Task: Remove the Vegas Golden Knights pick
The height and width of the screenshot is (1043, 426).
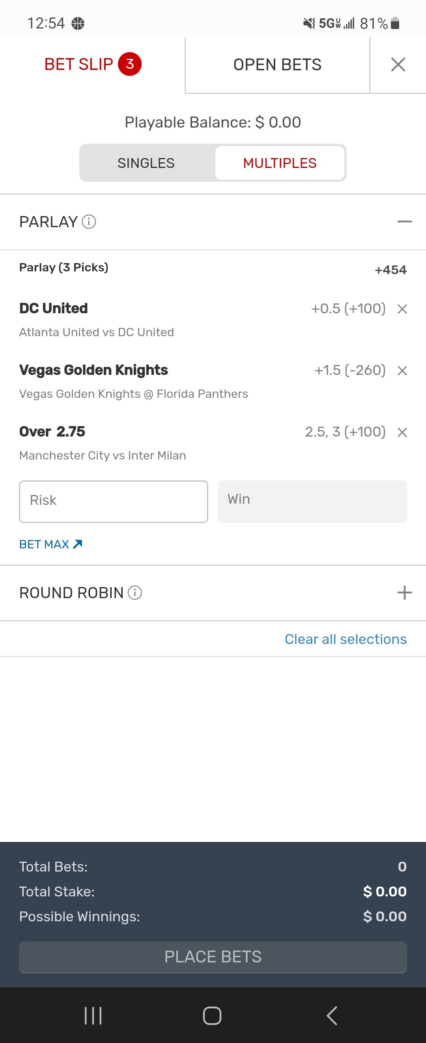Action: click(x=402, y=371)
